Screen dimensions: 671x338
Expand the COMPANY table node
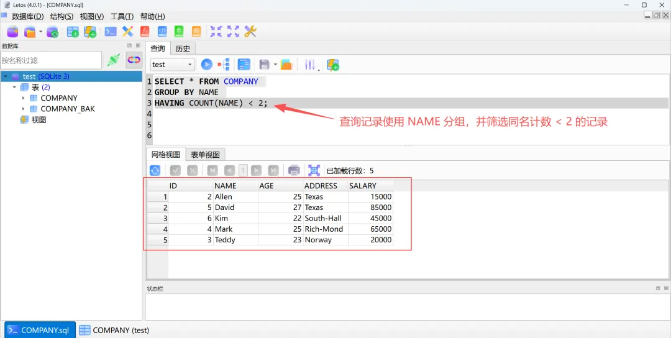tap(23, 98)
